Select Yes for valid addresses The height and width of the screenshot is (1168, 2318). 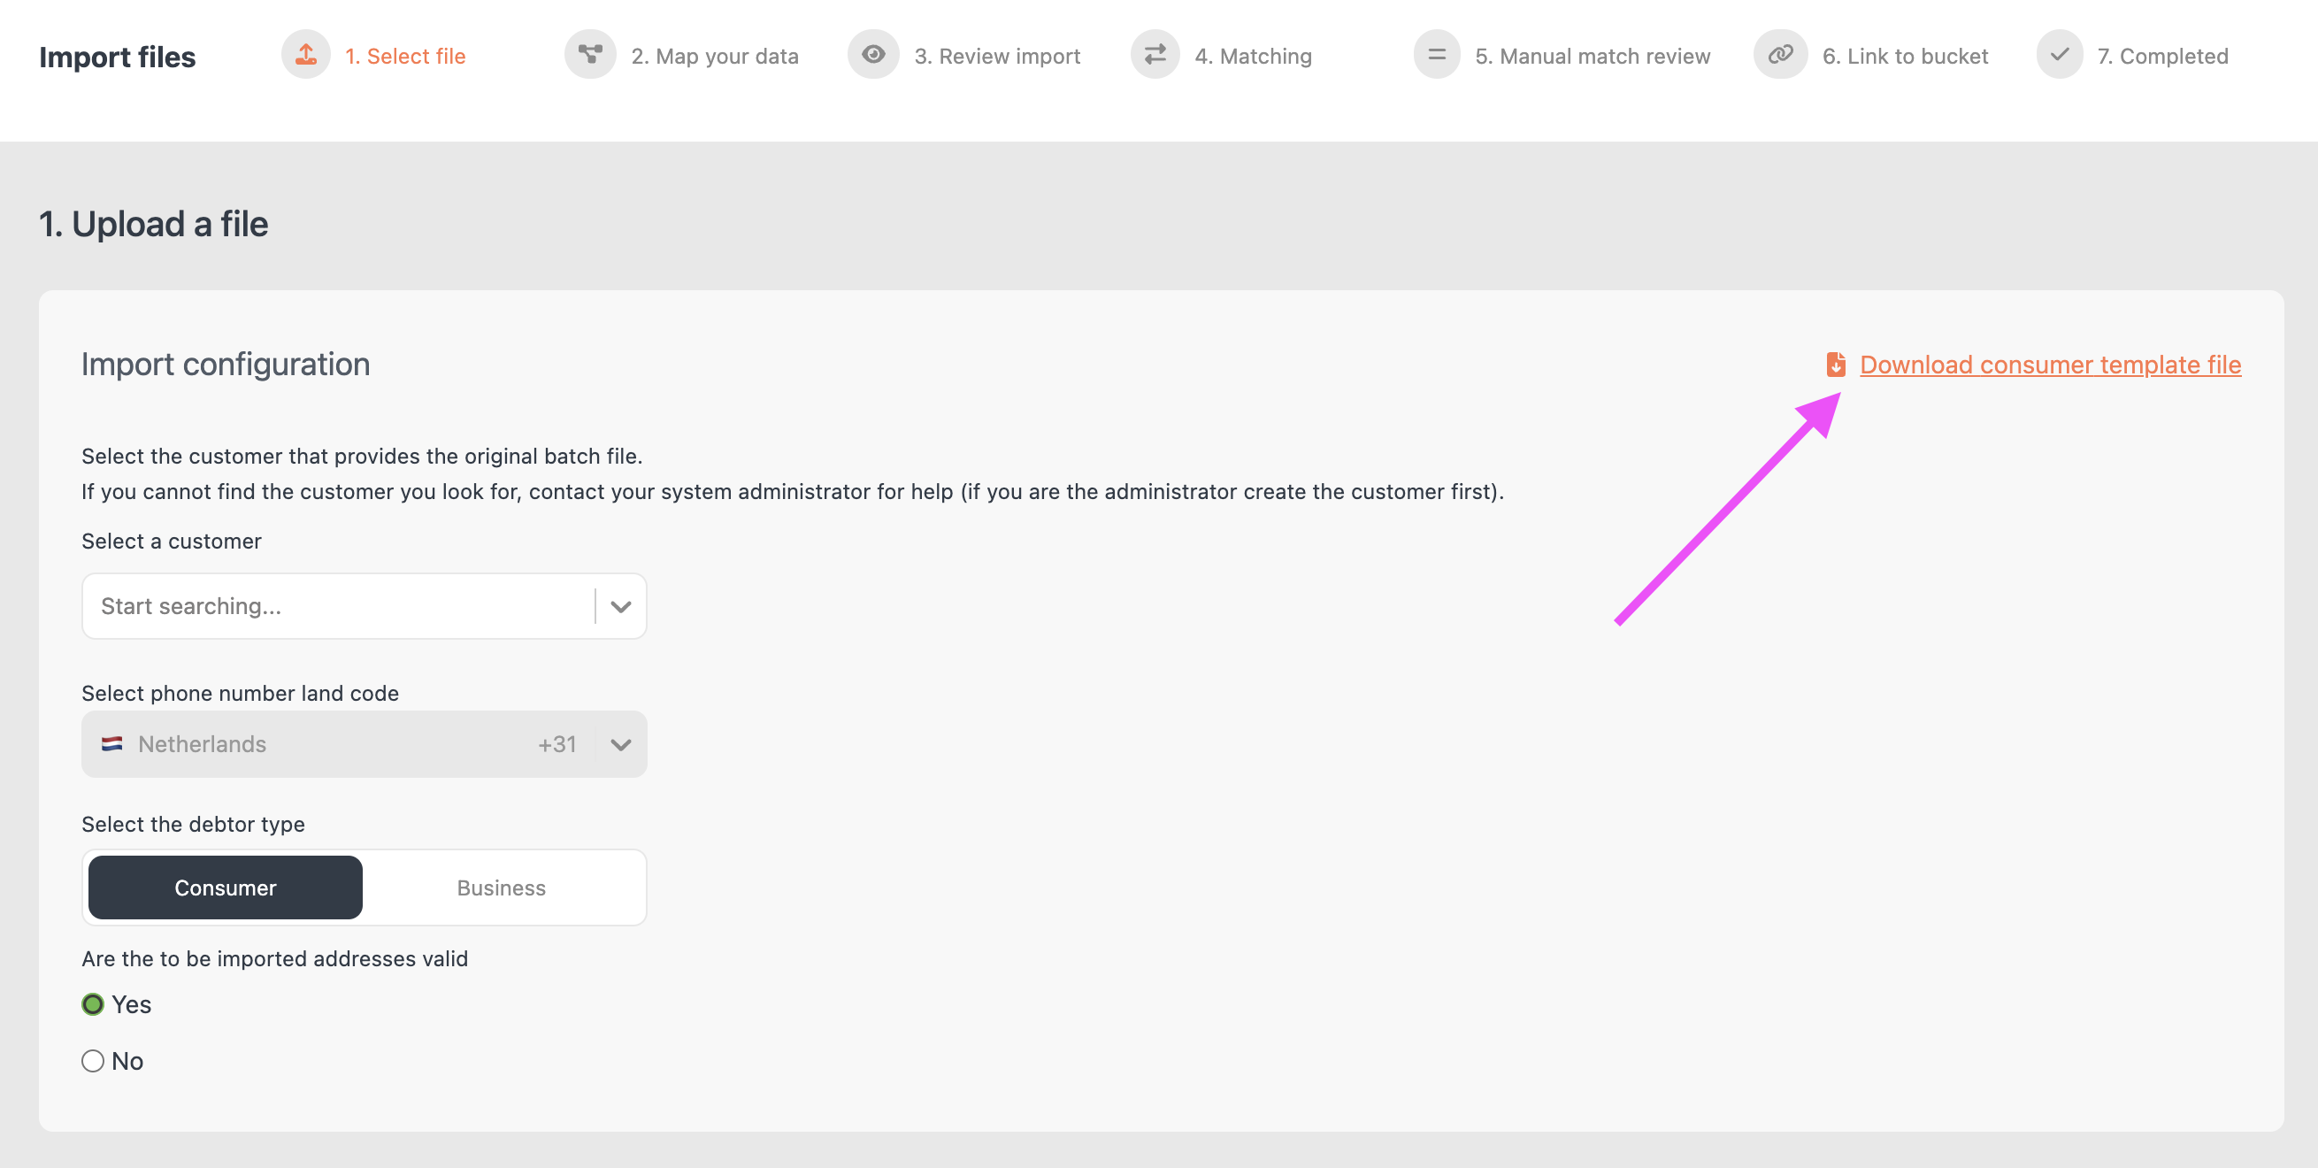[93, 1004]
